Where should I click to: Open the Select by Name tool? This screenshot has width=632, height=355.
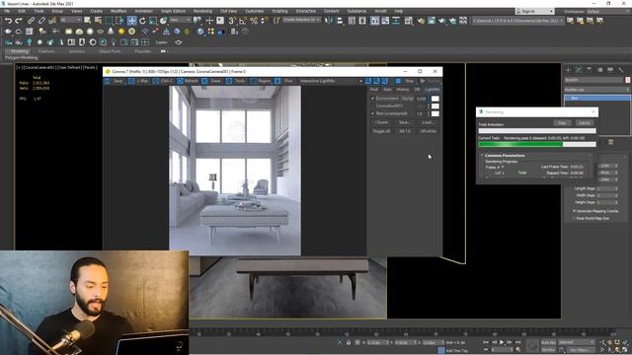coord(98,20)
